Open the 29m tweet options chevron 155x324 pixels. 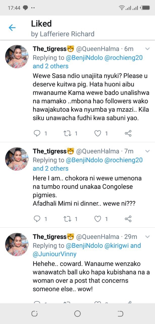(147, 237)
